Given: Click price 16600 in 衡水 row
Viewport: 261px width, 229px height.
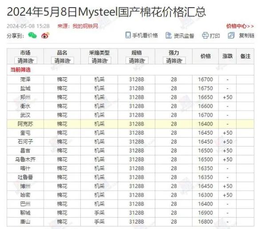Looking at the screenshot, I should pyautogui.click(x=206, y=106).
